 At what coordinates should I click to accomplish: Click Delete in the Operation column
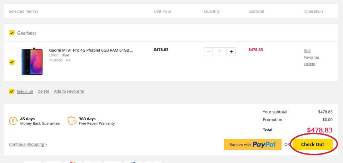pos(309,64)
